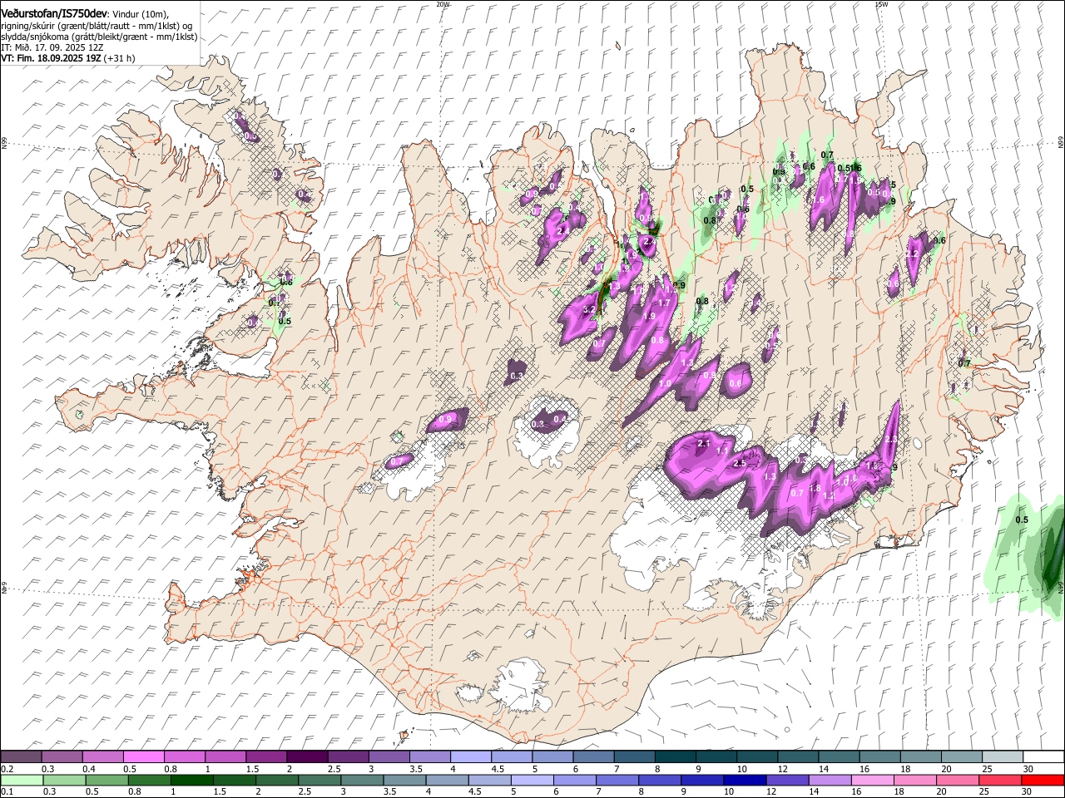This screenshot has width=1065, height=798.
Task: Choose the slate-blue 6 swatch in upper legend row
Action: (592, 757)
